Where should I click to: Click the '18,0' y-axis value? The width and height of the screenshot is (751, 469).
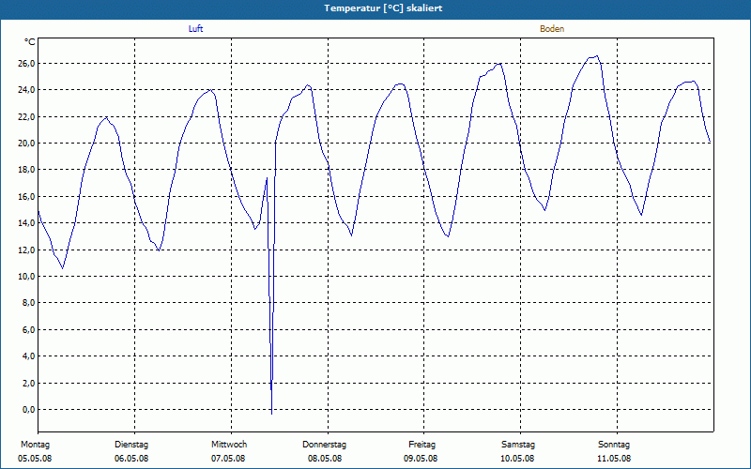pos(26,170)
